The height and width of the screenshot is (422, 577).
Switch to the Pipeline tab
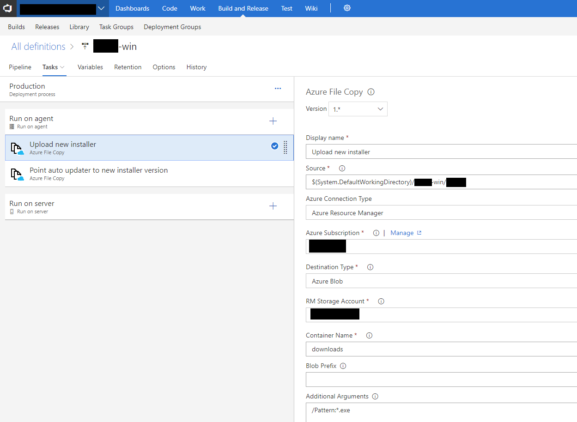click(x=20, y=67)
